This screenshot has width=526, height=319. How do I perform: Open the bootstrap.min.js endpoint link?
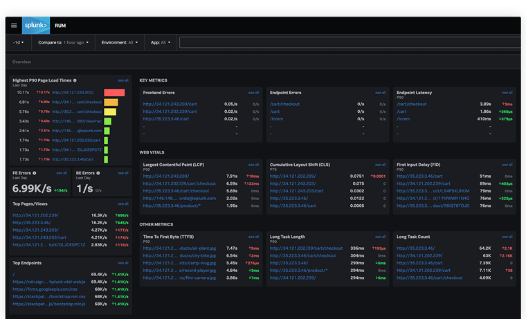click(49, 304)
